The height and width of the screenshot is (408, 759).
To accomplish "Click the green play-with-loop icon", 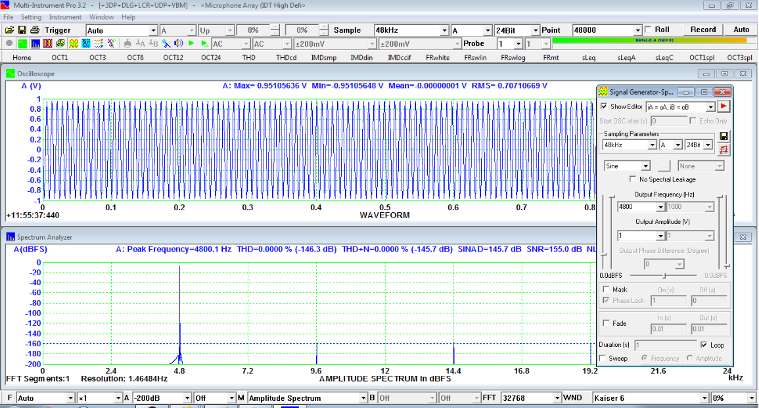I will click(204, 43).
